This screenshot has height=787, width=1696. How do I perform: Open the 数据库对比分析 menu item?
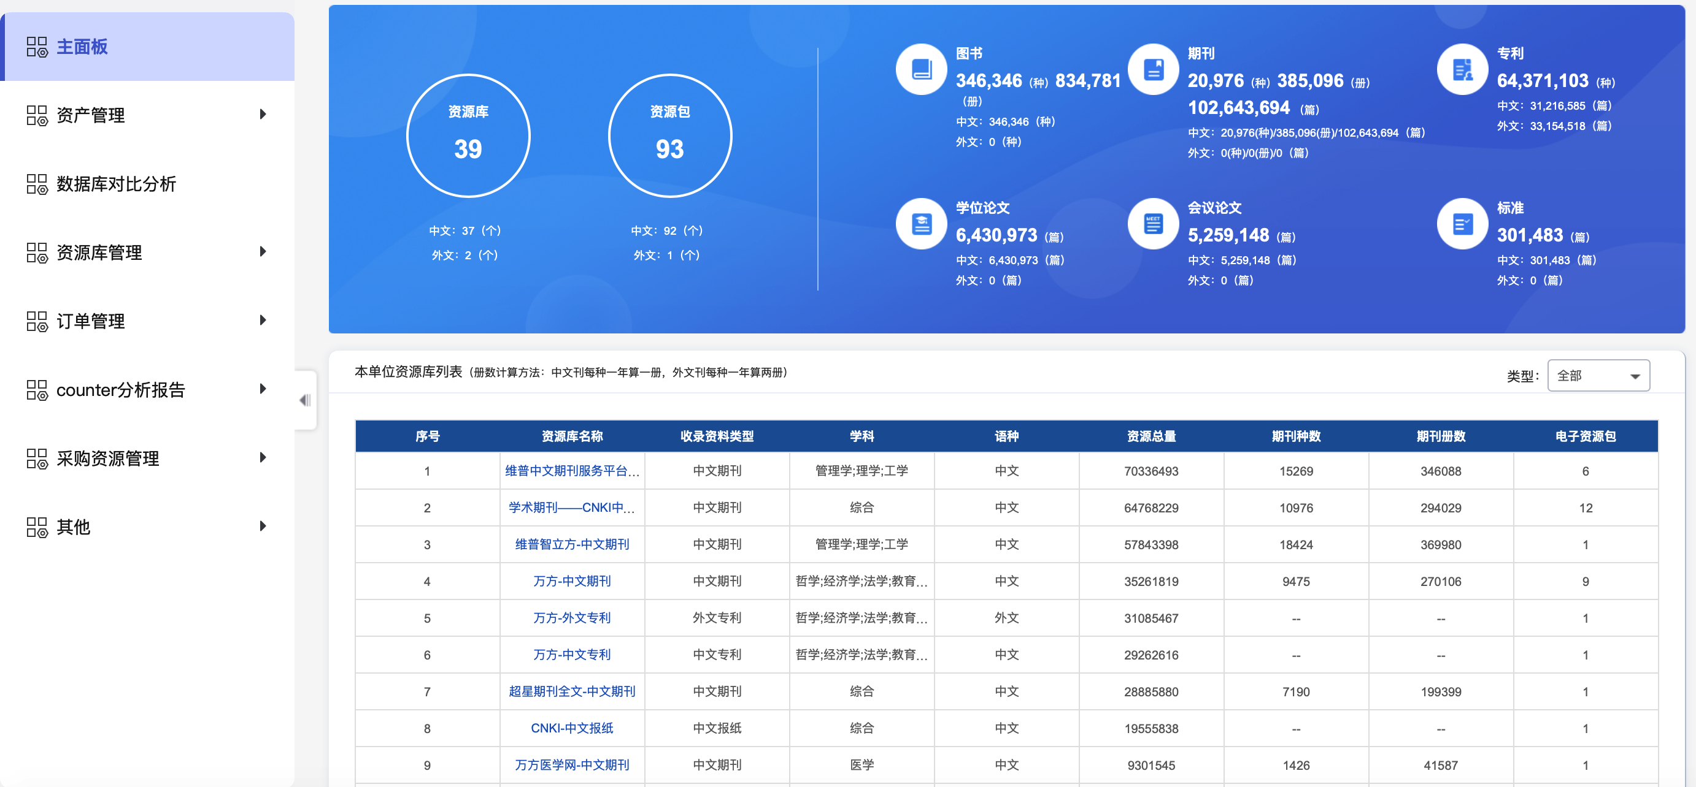(x=116, y=184)
